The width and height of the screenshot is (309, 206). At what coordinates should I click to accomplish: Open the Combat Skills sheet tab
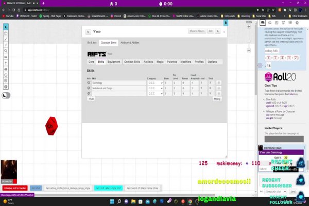(x=132, y=62)
